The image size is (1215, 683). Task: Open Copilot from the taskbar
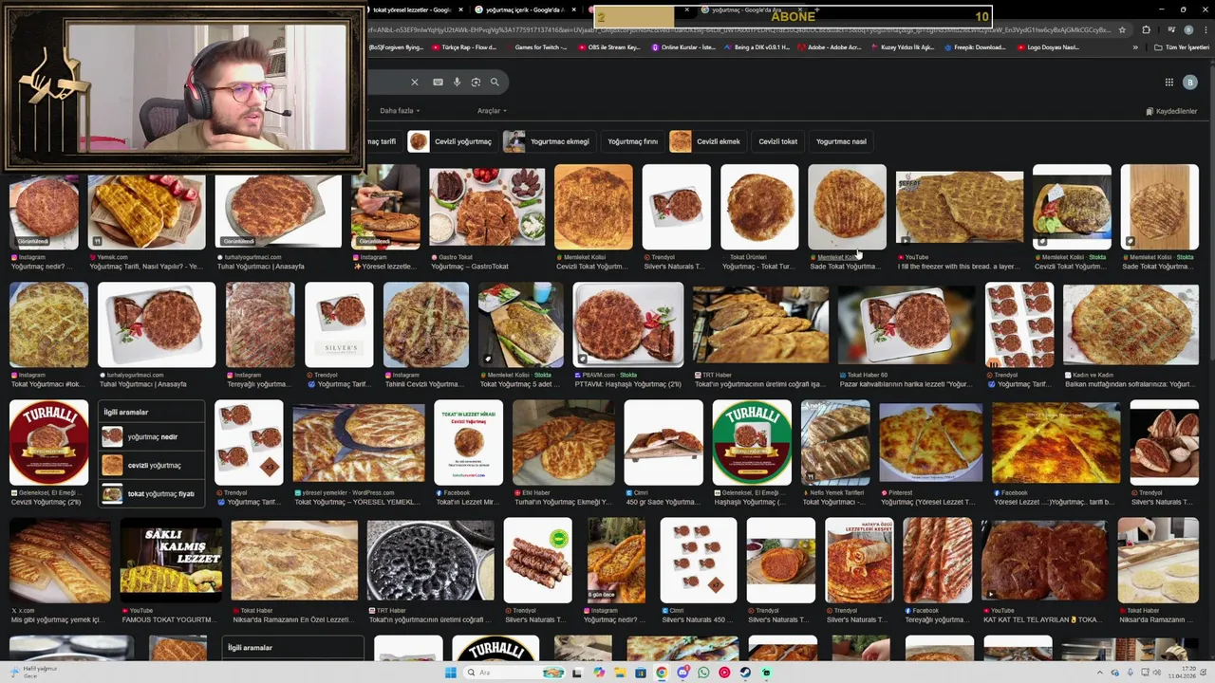click(x=598, y=673)
